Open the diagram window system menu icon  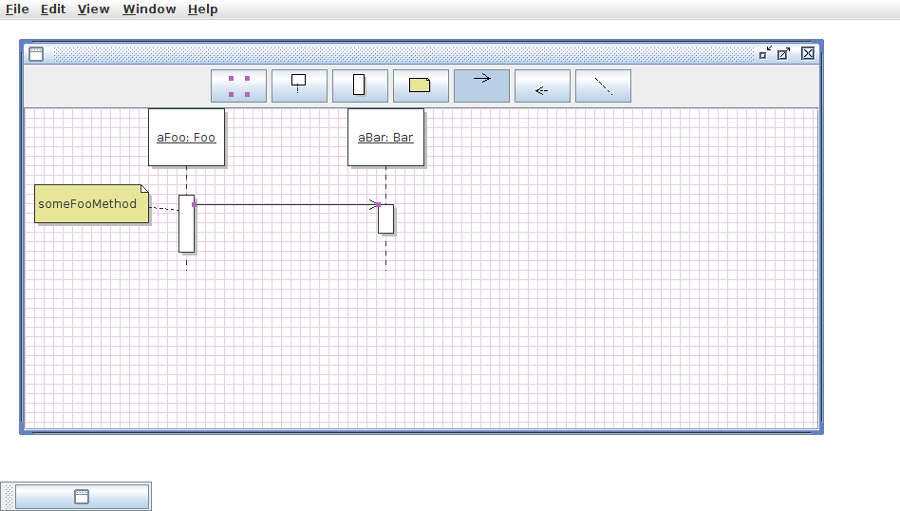pyautogui.click(x=36, y=54)
